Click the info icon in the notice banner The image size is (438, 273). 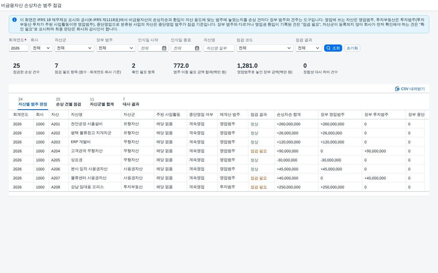pos(14,20)
